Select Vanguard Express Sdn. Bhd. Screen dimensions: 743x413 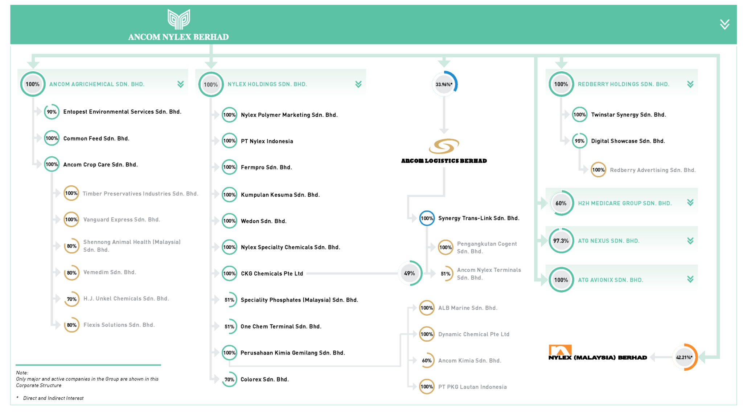point(122,220)
